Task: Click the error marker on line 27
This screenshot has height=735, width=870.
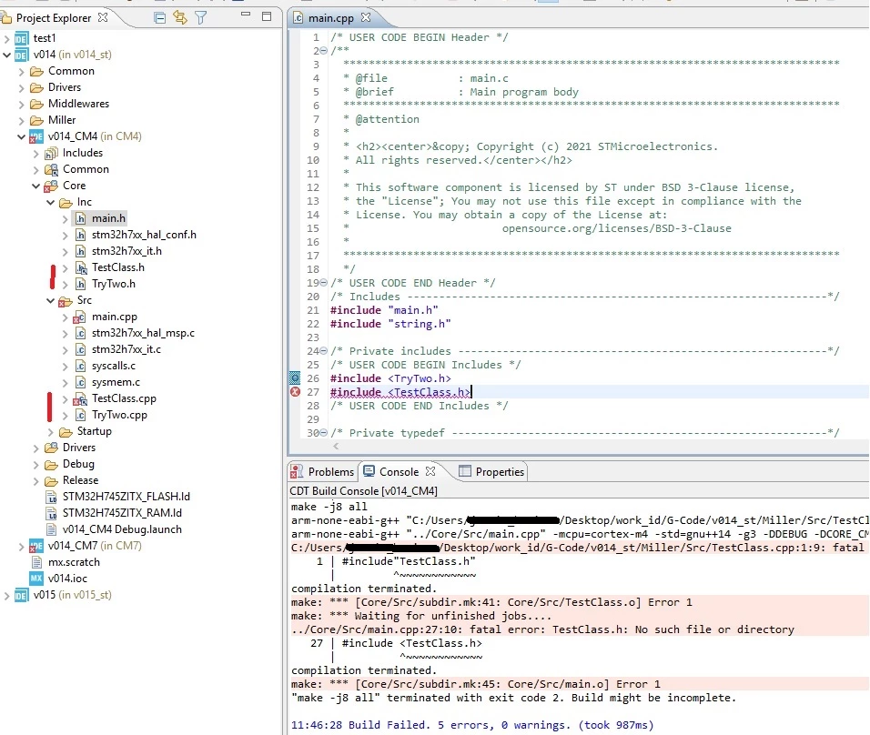Action: 295,392
